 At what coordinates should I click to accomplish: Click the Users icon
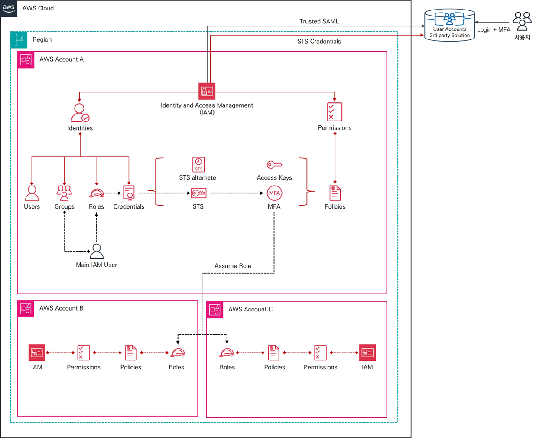click(x=32, y=193)
